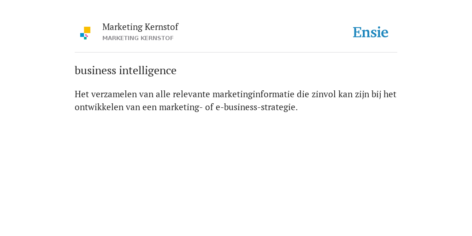Image resolution: width=472 pixels, height=236 pixels.
Task: Open the Marketing Kernstof author title
Action: tap(140, 27)
